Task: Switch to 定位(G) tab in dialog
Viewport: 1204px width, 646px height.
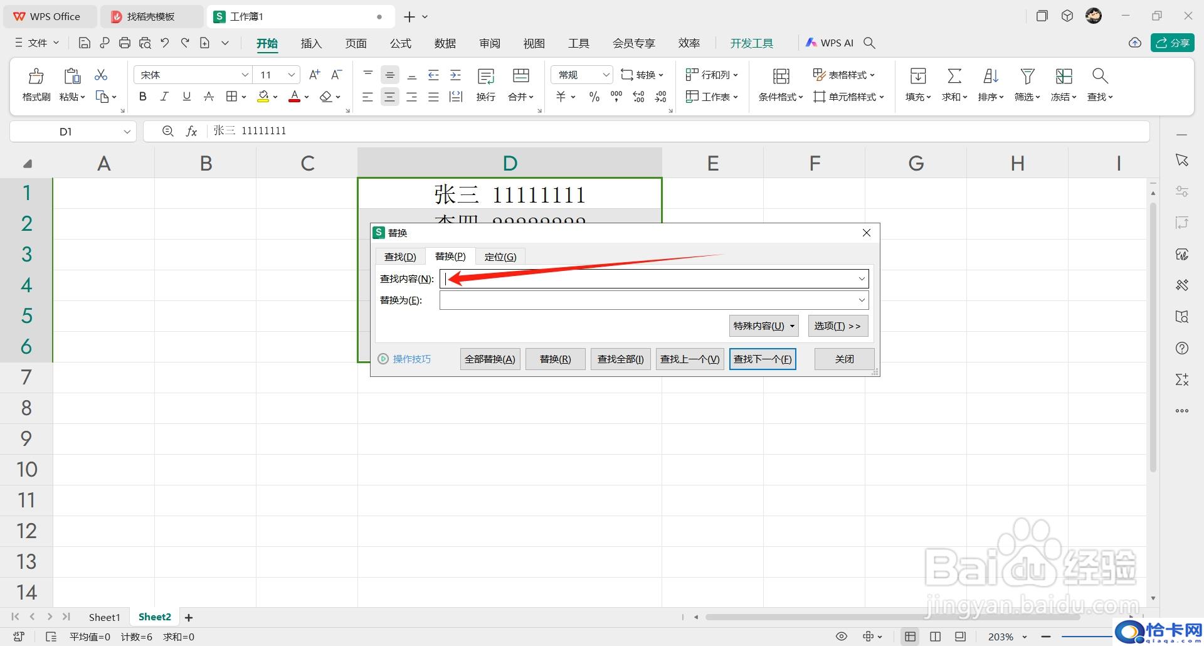Action: click(500, 257)
